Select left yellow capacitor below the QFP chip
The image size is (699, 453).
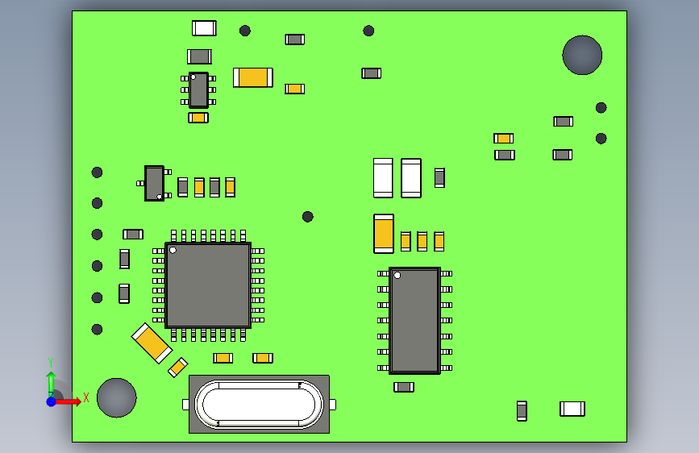tap(223, 358)
